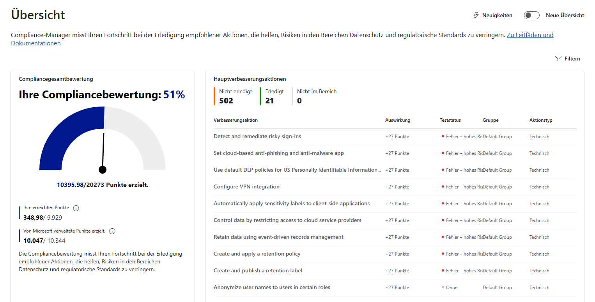Select the Erledigt filter showing 21

pos(274,96)
